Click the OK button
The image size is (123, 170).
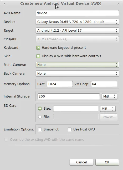pyautogui.click(x=107, y=162)
